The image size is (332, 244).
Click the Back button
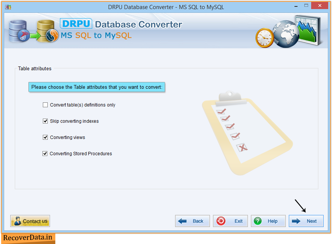click(x=192, y=221)
